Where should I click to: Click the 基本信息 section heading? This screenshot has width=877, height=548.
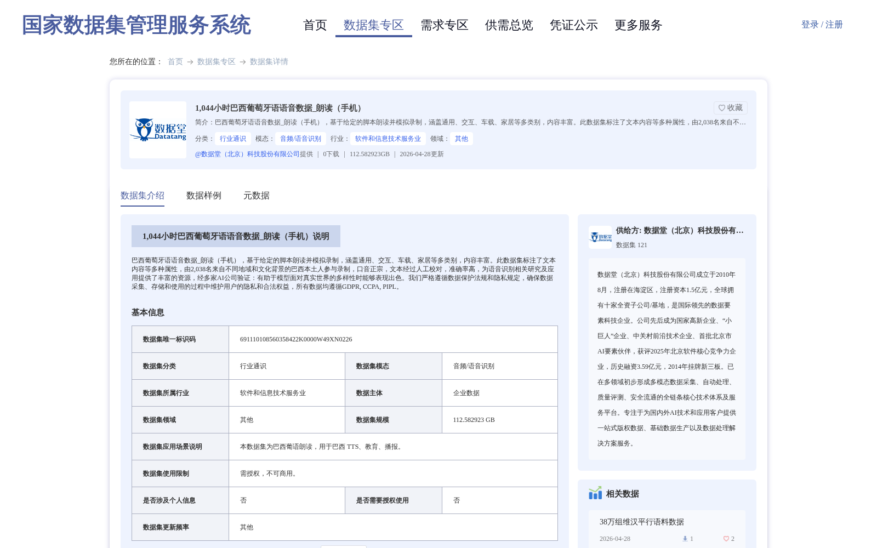(148, 312)
